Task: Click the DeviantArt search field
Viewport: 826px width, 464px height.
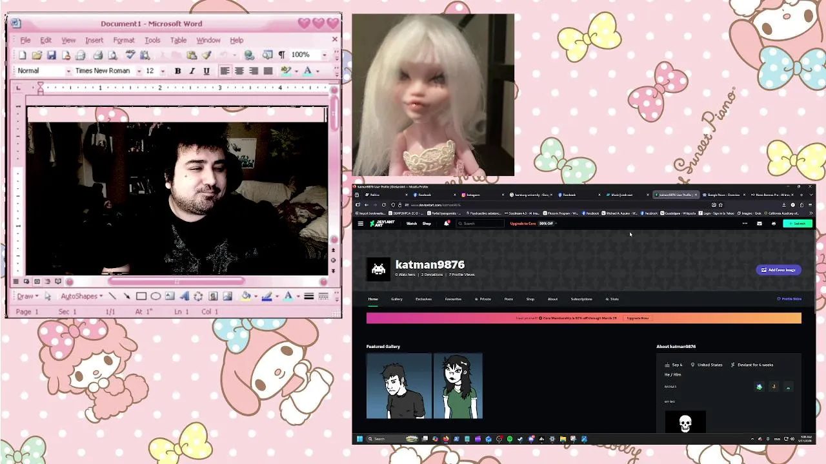Action: tap(480, 224)
